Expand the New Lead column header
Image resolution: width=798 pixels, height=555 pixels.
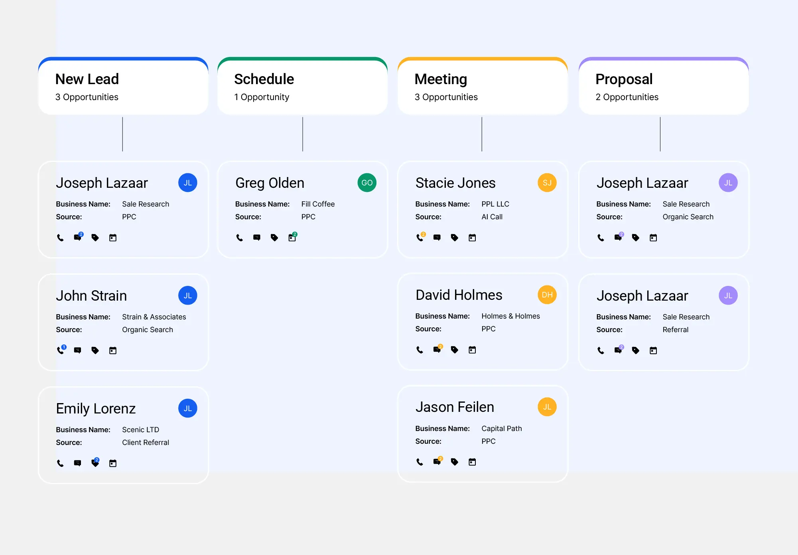tap(123, 85)
